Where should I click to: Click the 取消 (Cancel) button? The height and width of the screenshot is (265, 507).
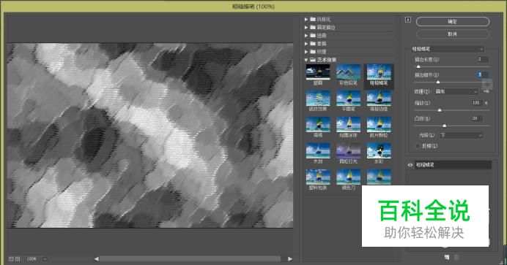452,34
